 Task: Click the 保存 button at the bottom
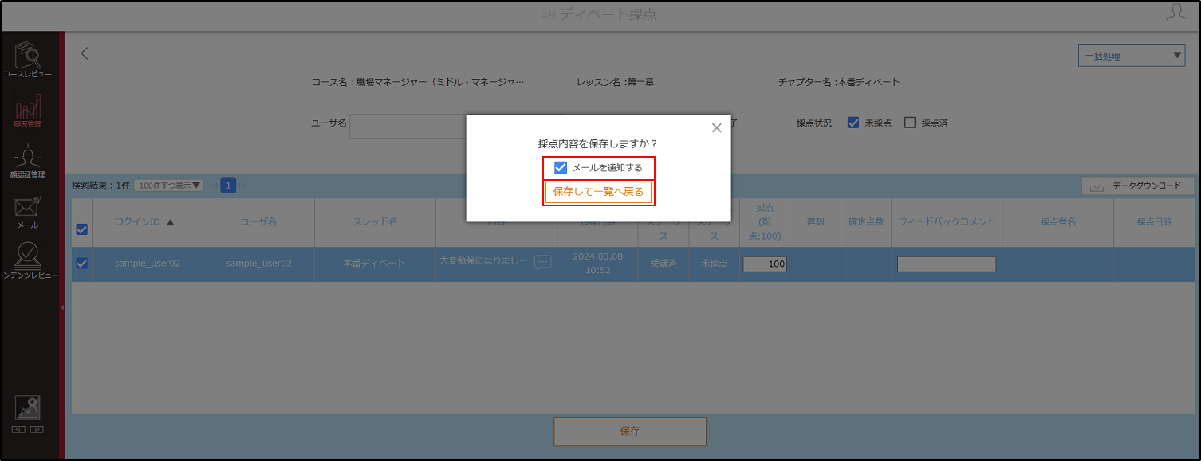click(x=630, y=431)
